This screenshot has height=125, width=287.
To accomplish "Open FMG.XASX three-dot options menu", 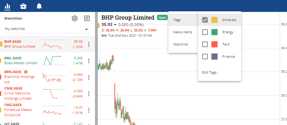I will tap(89, 110).
